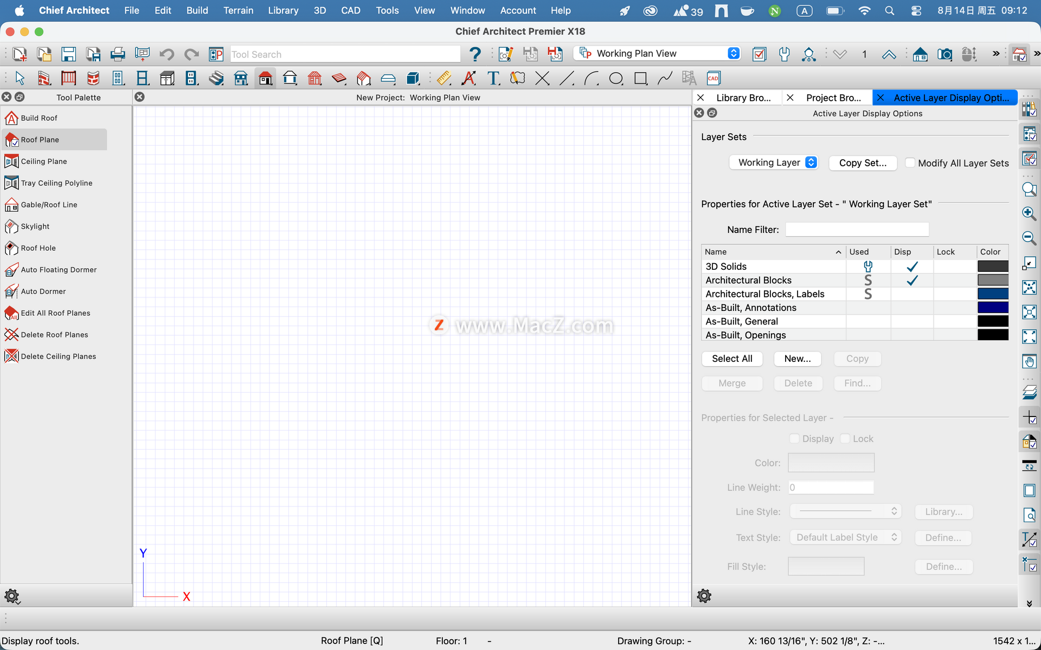Click the Save floppy disk icon
Image resolution: width=1041 pixels, height=650 pixels.
pyautogui.click(x=68, y=54)
